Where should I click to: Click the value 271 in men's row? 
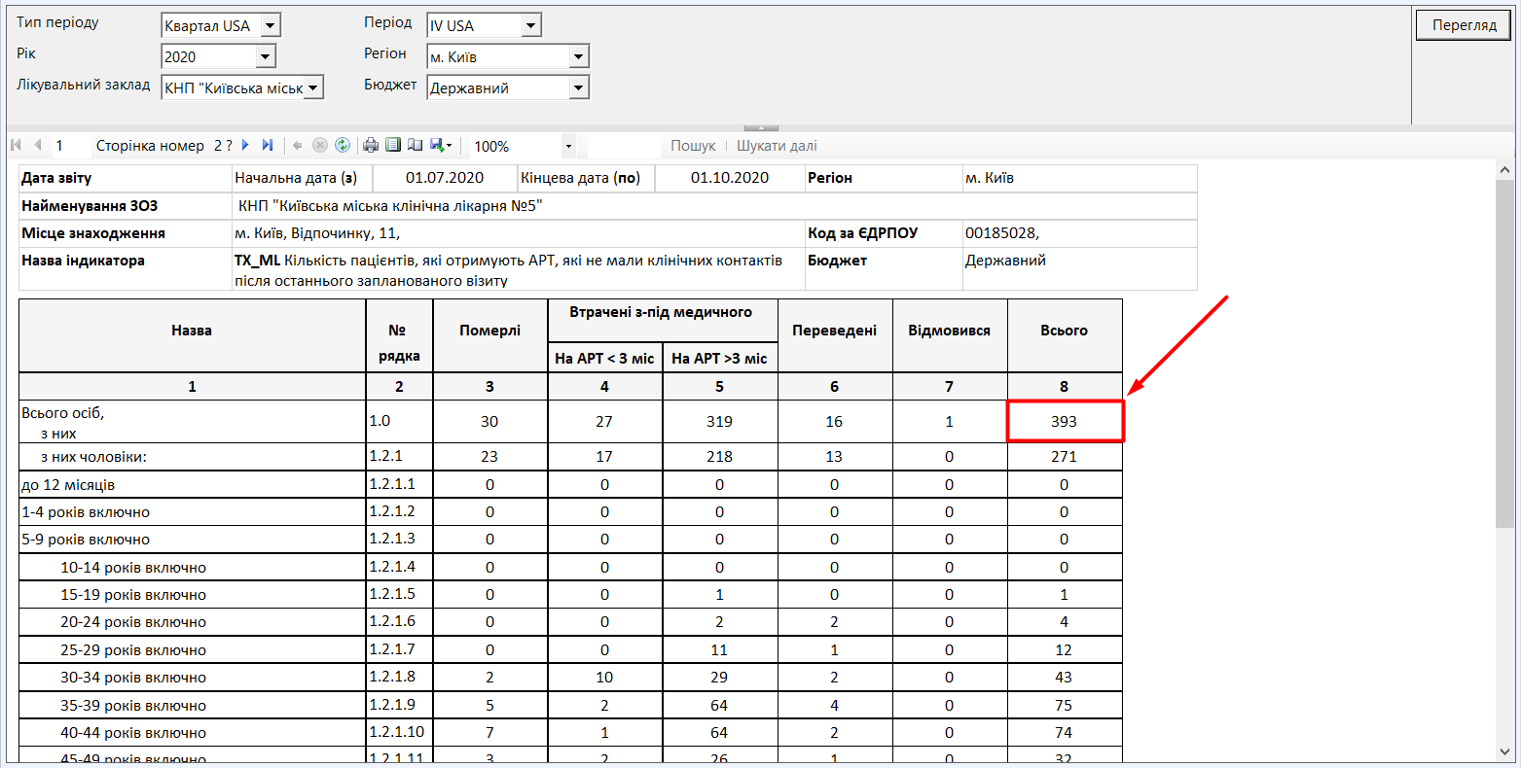tap(1064, 457)
